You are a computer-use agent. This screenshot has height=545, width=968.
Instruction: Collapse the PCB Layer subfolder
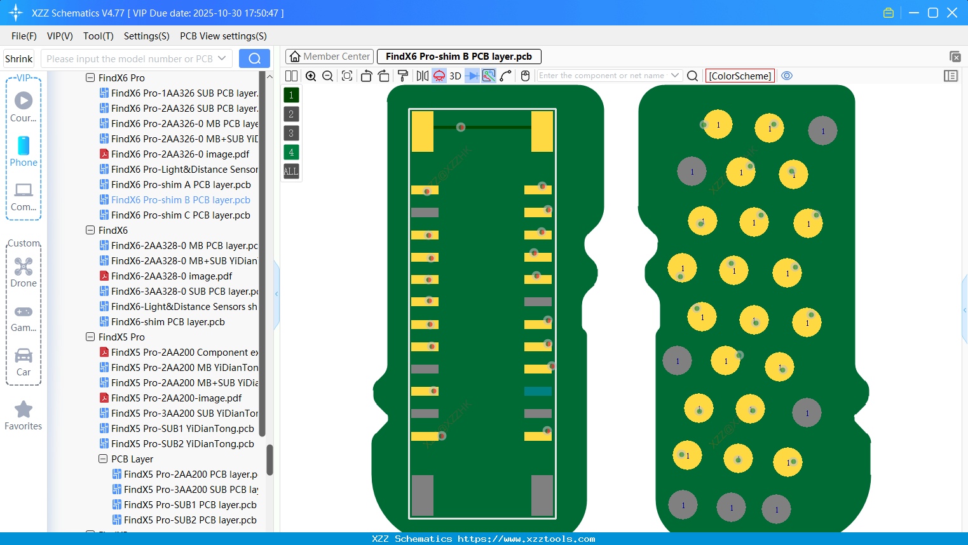coord(103,459)
